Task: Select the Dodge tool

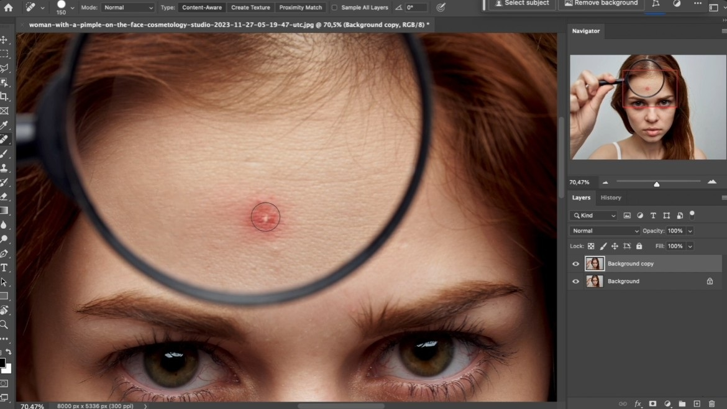Action: click(x=4, y=239)
